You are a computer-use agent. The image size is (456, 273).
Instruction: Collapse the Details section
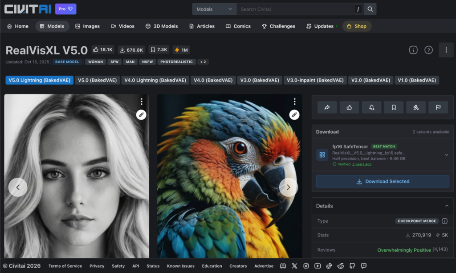(x=447, y=206)
